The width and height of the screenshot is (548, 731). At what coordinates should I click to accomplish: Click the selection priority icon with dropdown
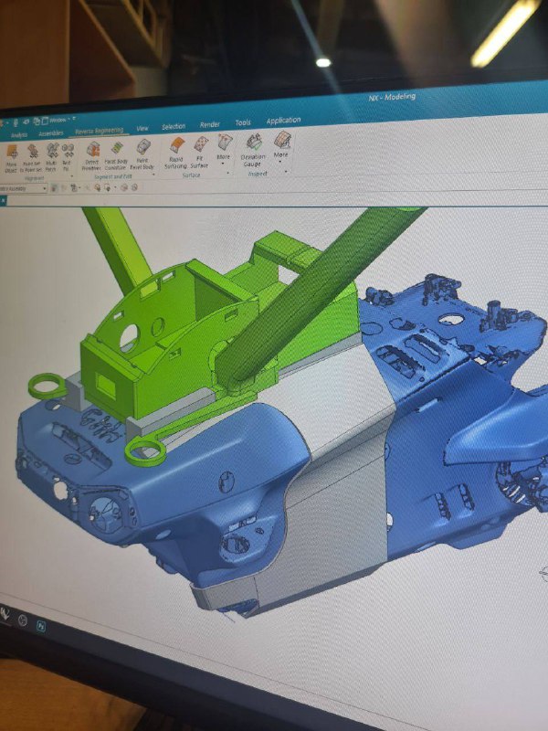75,188
